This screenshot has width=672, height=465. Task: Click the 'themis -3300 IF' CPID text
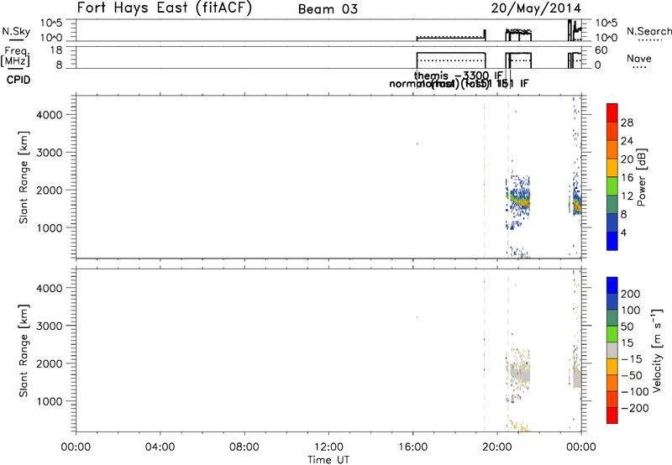pyautogui.click(x=458, y=76)
